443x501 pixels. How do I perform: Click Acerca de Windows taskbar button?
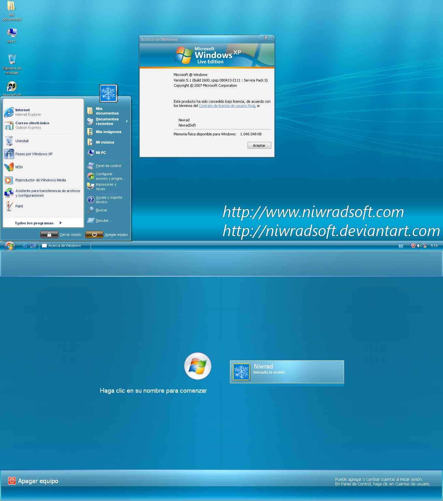(65, 246)
